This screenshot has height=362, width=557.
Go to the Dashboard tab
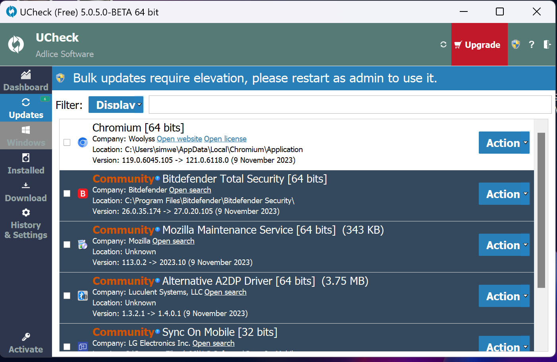tap(26, 80)
